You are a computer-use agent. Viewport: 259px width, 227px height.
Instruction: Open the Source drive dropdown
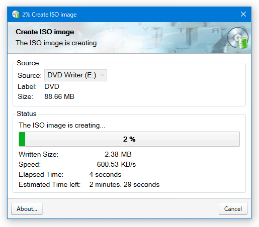tap(75, 75)
